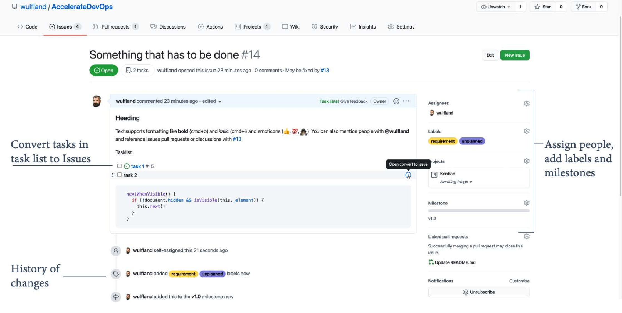
Task: Go to the Pull requests tab
Action: (115, 27)
